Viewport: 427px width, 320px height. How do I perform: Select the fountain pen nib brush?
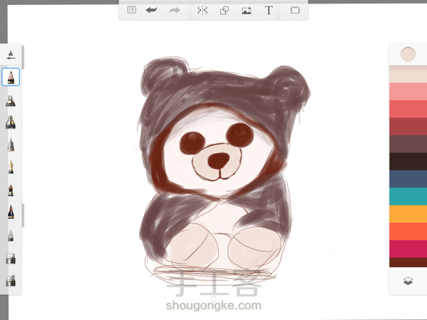click(11, 167)
